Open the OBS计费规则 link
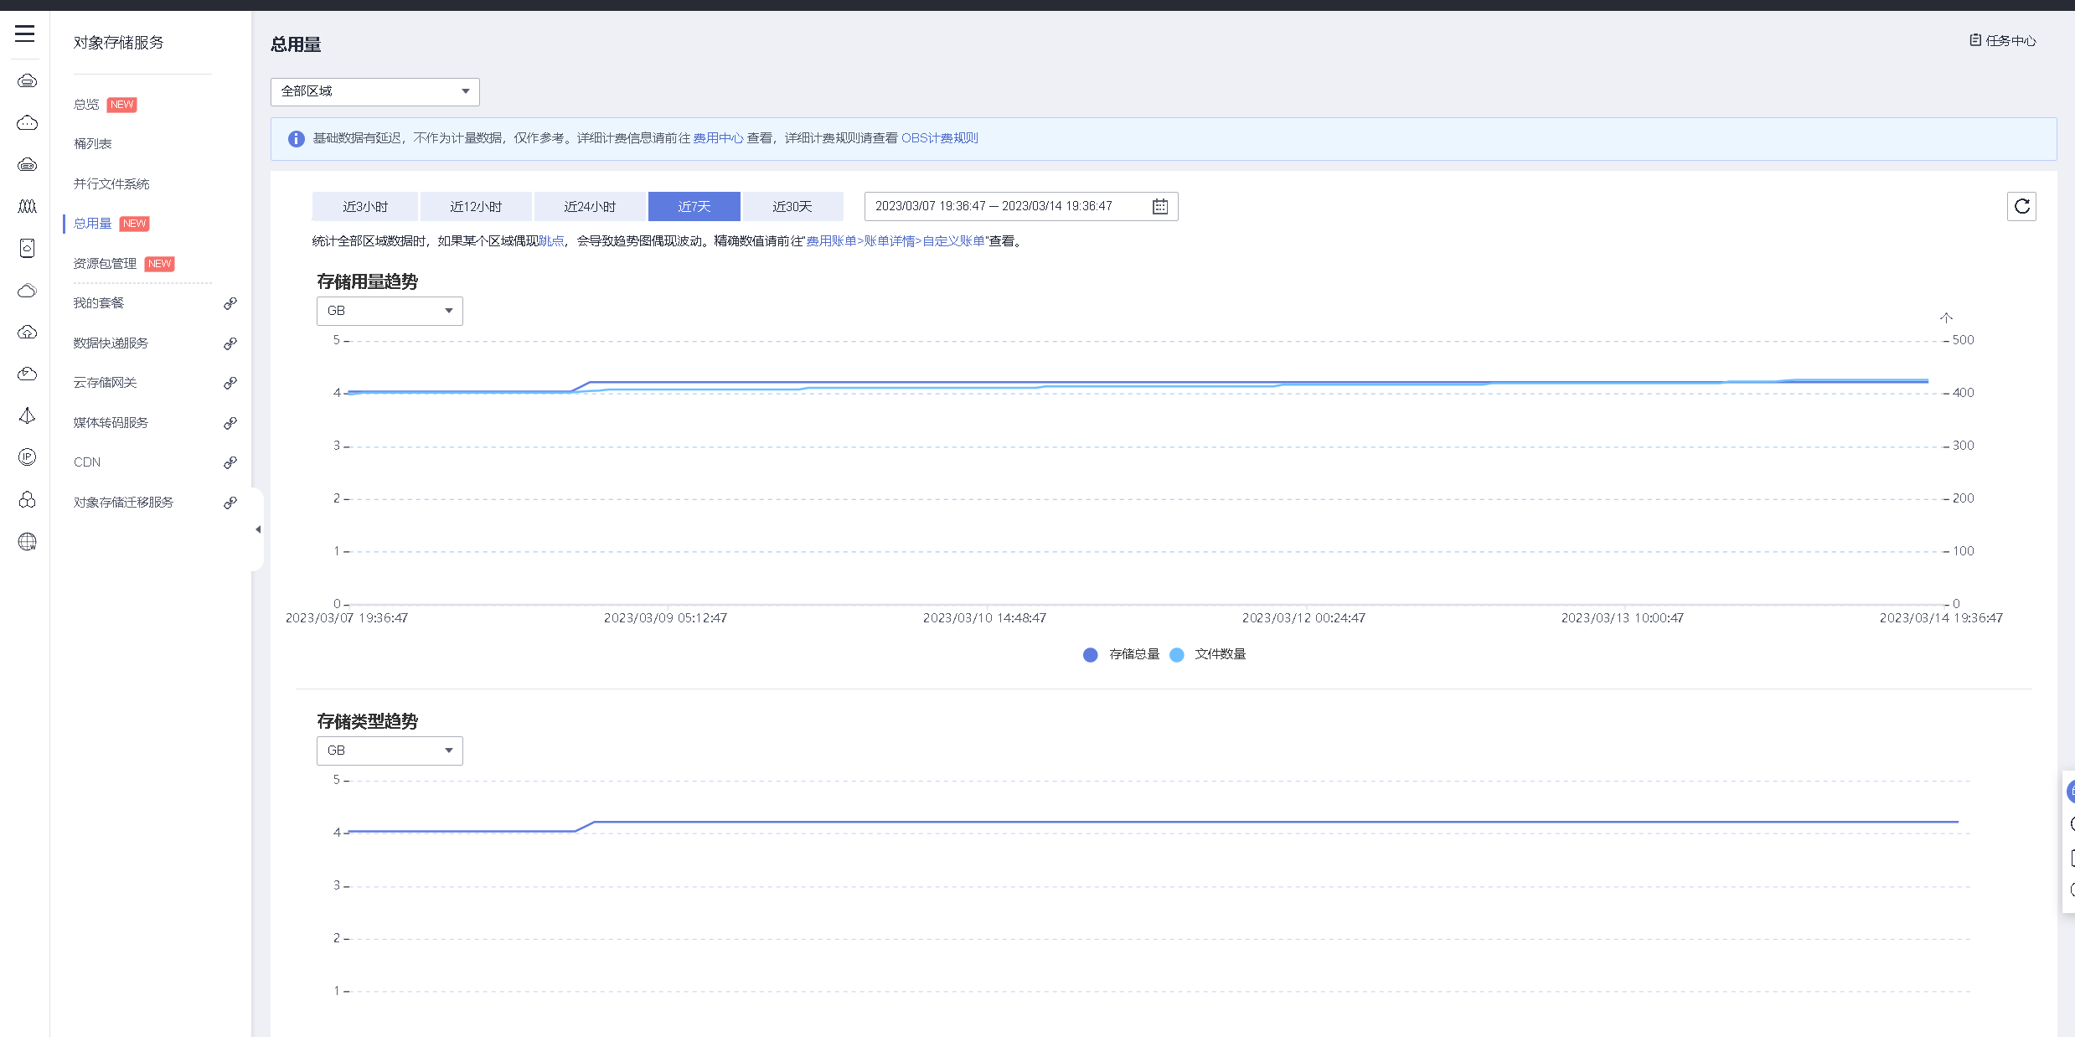This screenshot has height=1037, width=2075. click(x=939, y=138)
